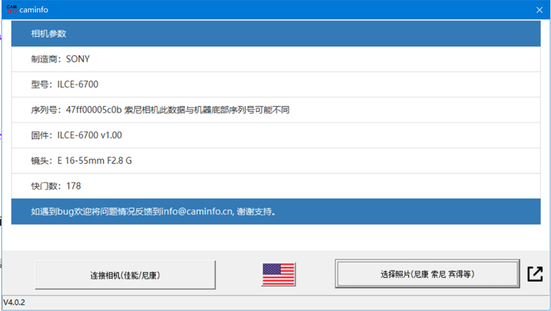Click the export/share arrow icon
This screenshot has height=311, width=551.
(535, 274)
